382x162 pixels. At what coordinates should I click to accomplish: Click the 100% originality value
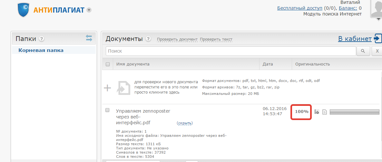[302, 112]
